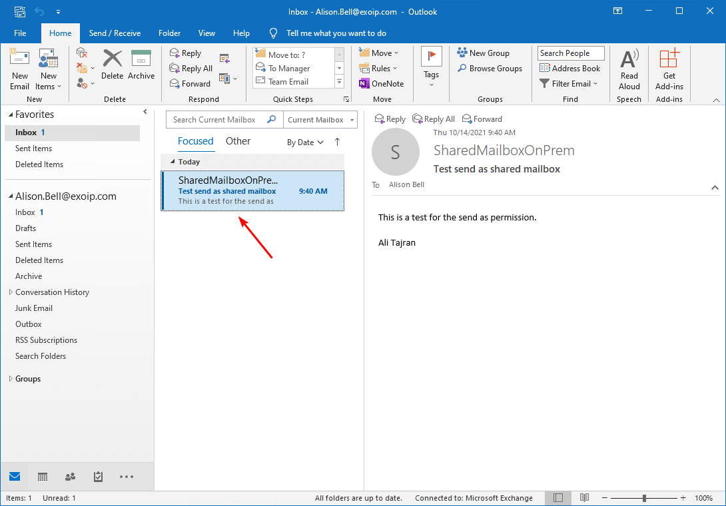Screen dimensions: 726x506
Task: Open the By Date sort dropdown
Action: [x=305, y=142]
